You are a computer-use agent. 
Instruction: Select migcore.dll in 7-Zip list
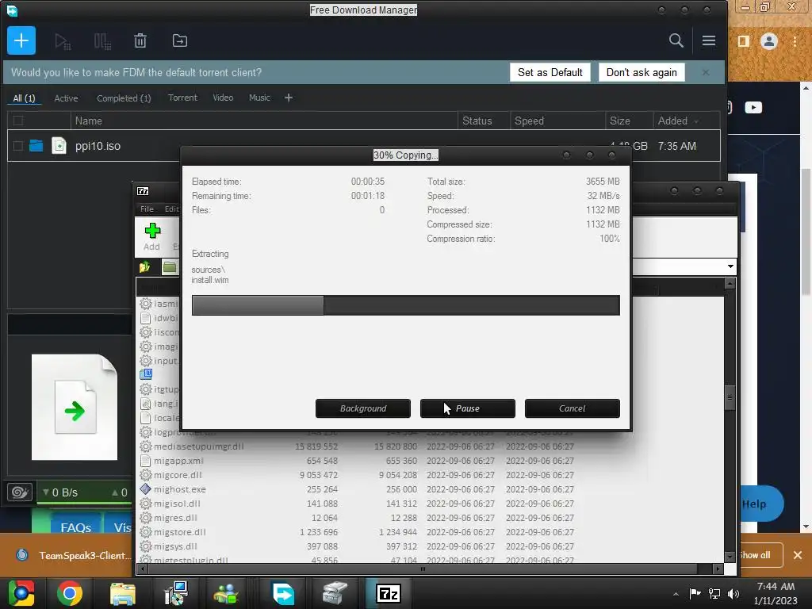coord(178,475)
